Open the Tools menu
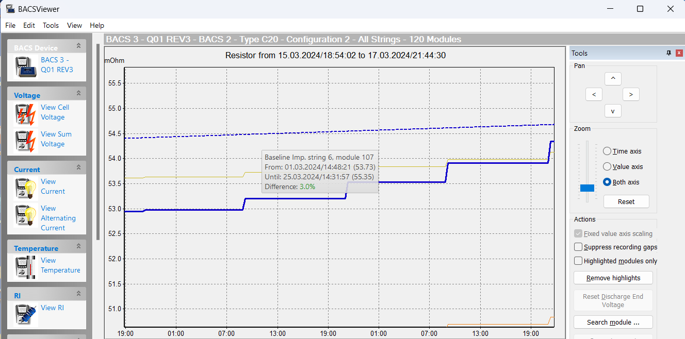 (x=51, y=25)
